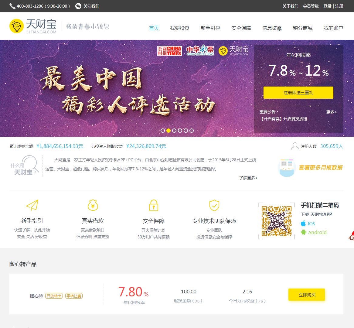Click the QR code image
This screenshot has width=354, height=328.
[277, 221]
